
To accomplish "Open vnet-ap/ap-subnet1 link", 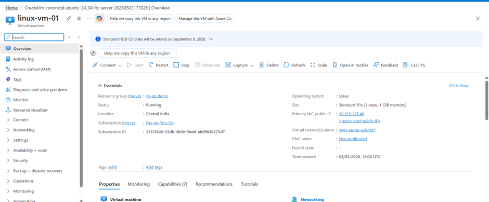I will (x=357, y=130).
